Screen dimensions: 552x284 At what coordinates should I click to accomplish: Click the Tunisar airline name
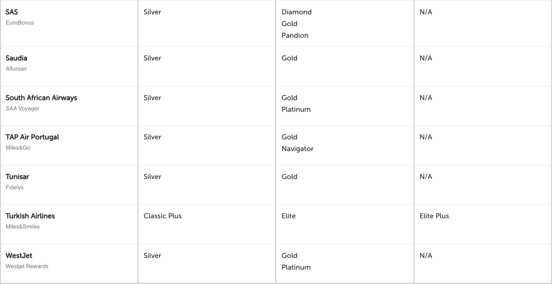pos(17,177)
